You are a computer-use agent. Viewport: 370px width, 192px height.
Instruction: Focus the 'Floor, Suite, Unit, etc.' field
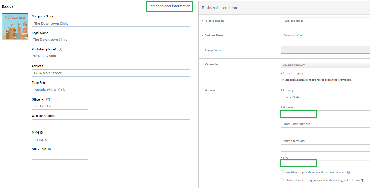click(325, 131)
